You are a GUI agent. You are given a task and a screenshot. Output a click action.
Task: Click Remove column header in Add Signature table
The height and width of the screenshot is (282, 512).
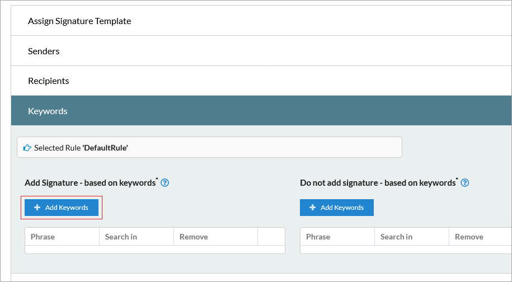pyautogui.click(x=194, y=237)
